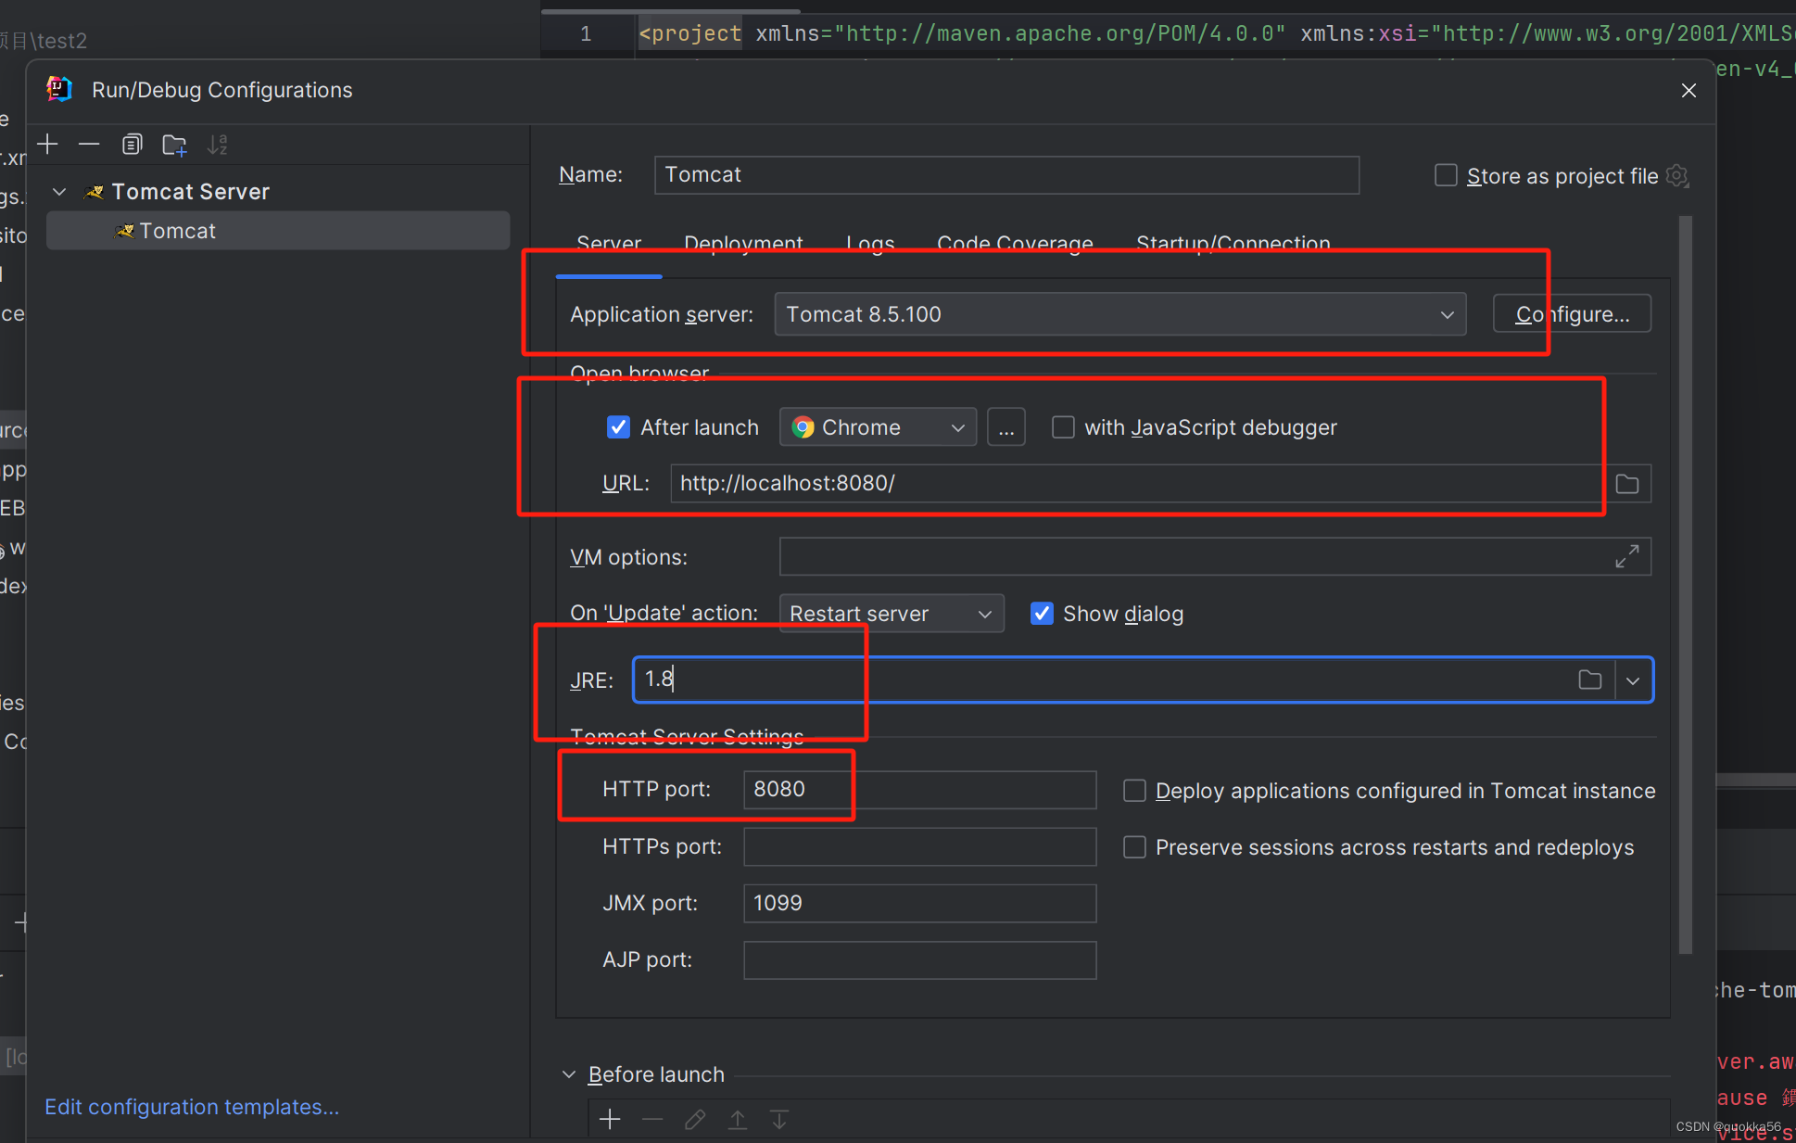Click the HTTPs port field

coord(919,846)
